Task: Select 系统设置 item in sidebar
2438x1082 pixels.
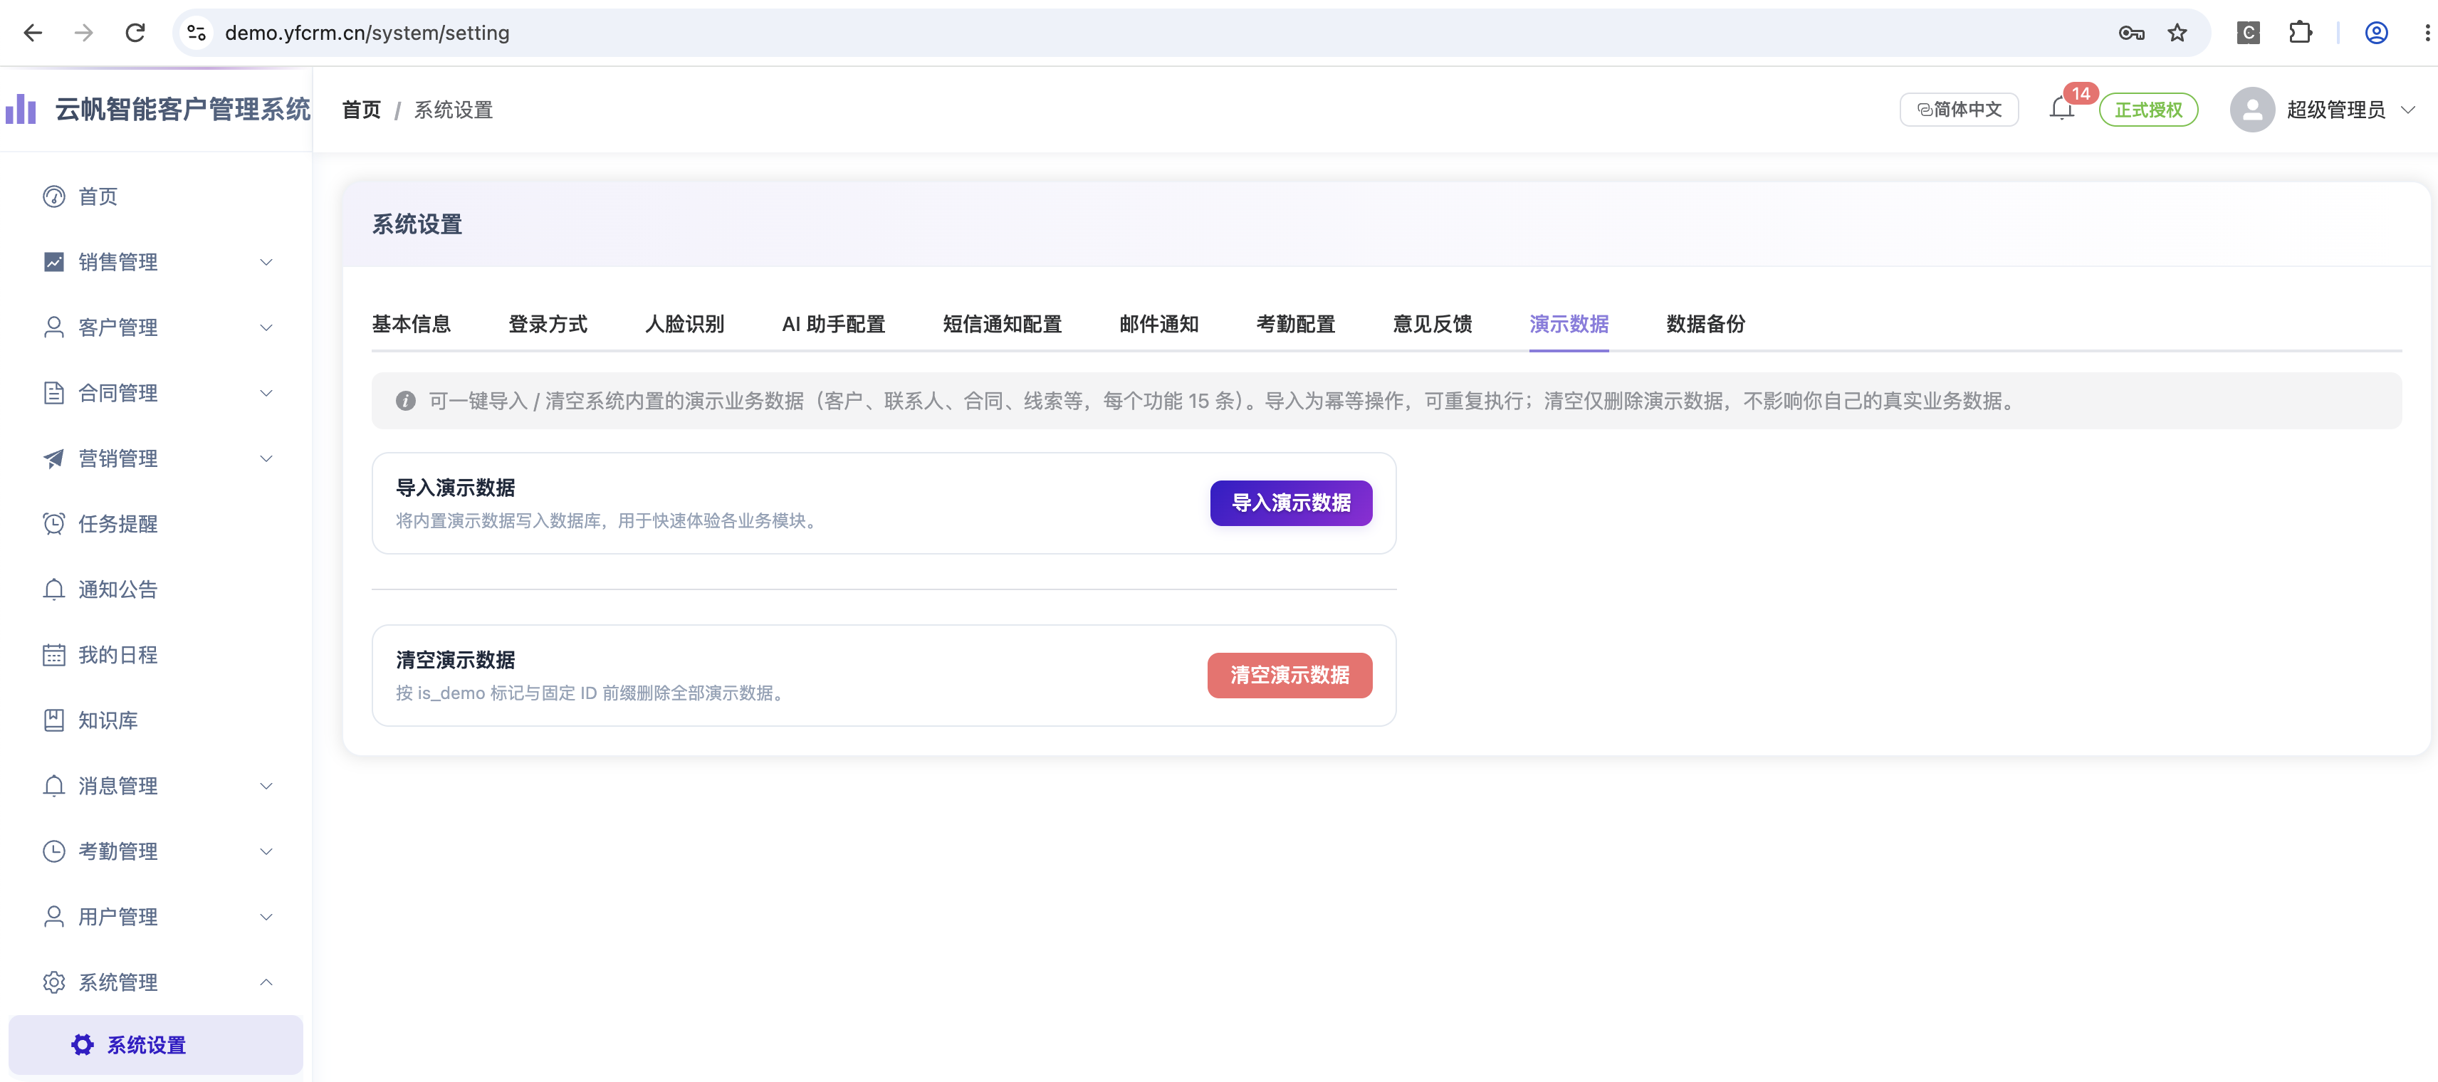Action: pos(156,1045)
